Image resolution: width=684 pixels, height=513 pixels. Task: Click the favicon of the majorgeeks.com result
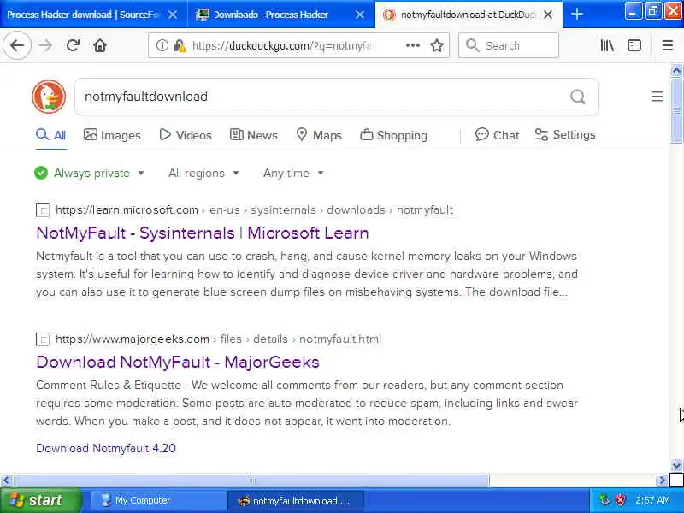[x=43, y=339]
